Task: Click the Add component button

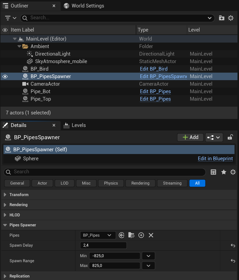Action: (x=190, y=137)
